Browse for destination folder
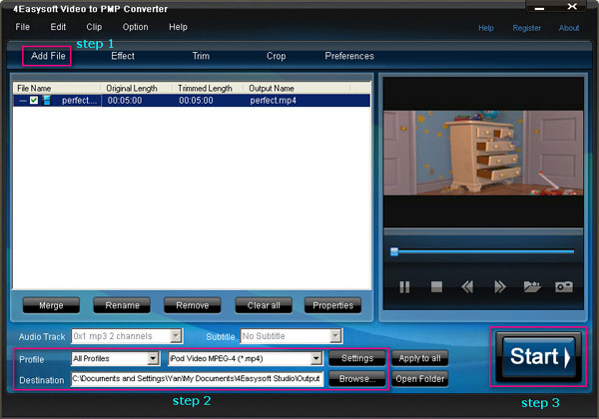 (357, 379)
